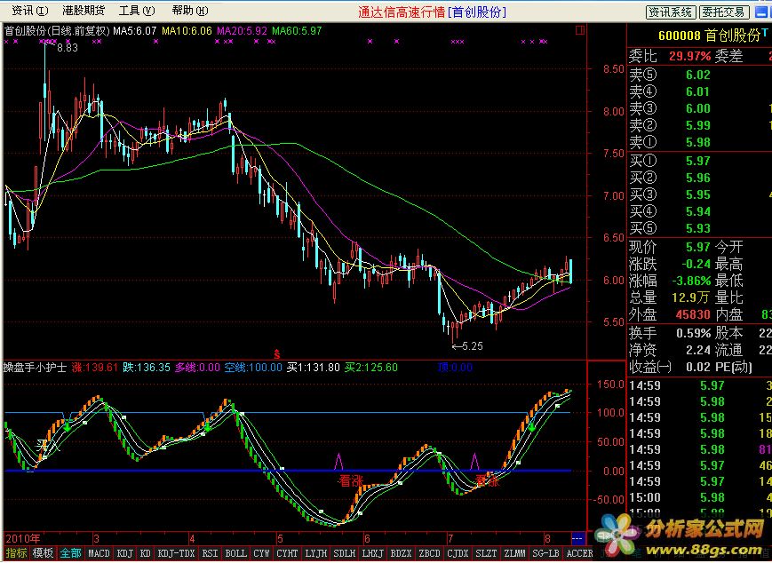Click the 卖⑤ price 6.02
Screen dimensions: 772x563
pyautogui.click(x=698, y=75)
